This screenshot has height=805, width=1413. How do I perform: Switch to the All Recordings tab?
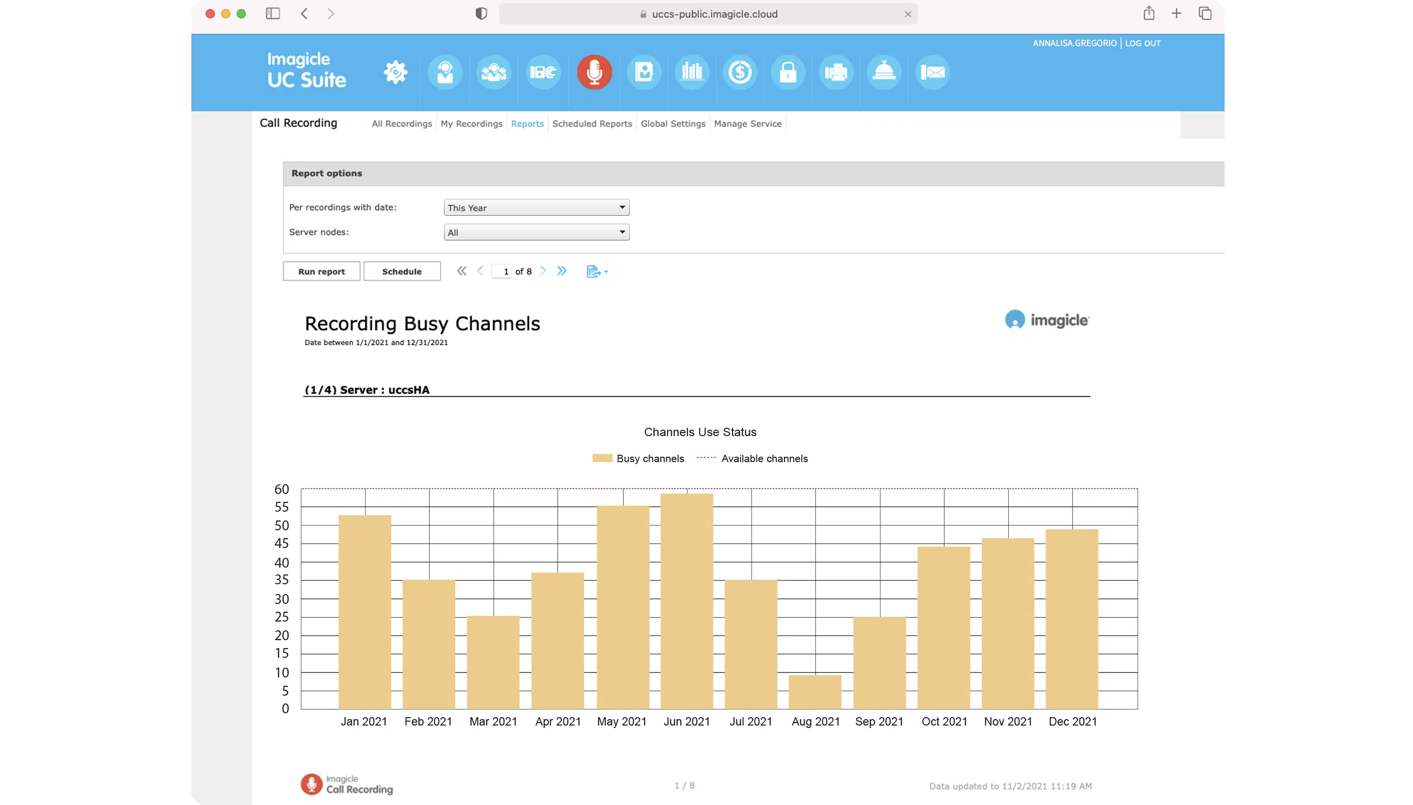[401, 124]
